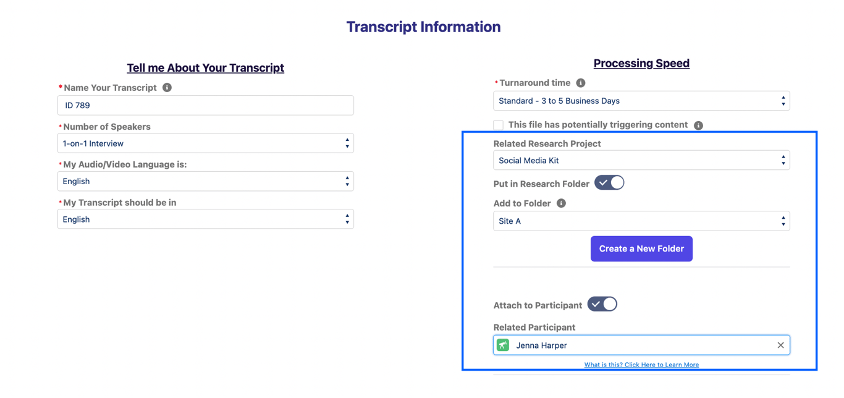Open My Transcript should be in dropdown

point(206,219)
